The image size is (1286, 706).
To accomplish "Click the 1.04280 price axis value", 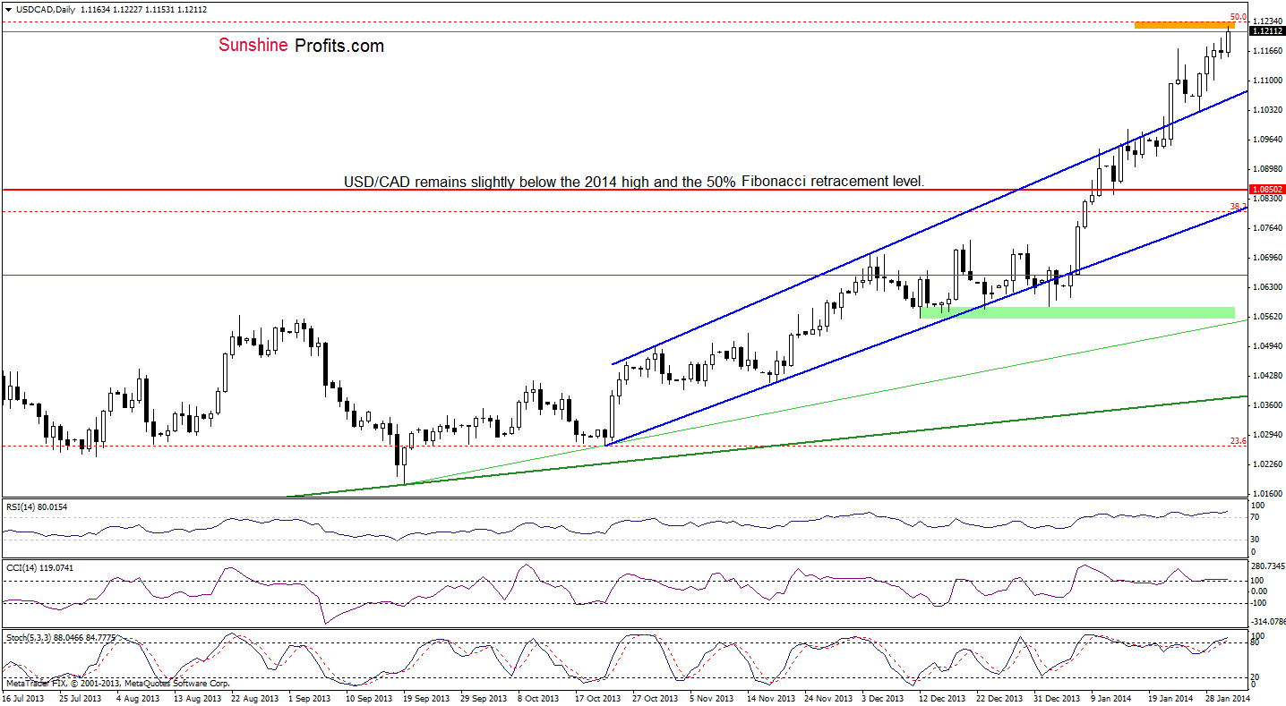I will tap(1267, 376).
